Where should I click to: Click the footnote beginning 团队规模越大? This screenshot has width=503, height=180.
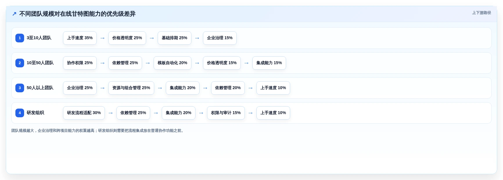point(98,131)
